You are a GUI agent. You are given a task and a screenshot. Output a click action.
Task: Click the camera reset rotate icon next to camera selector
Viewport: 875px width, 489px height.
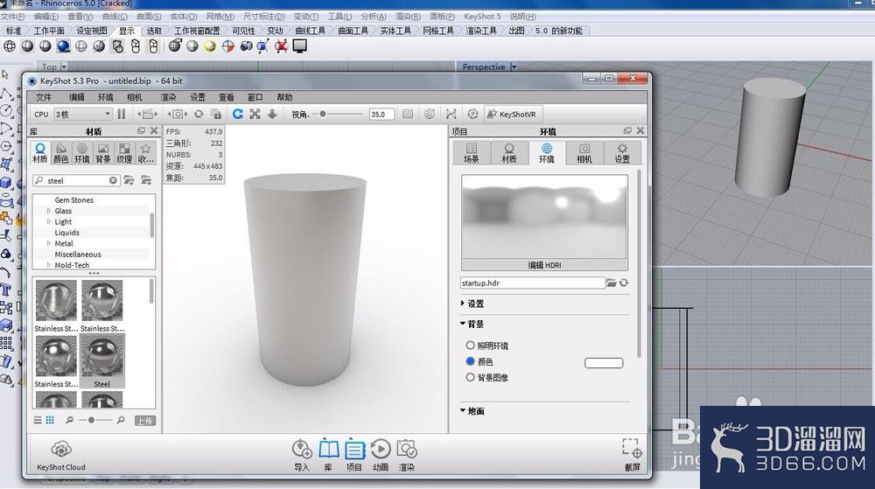(198, 114)
